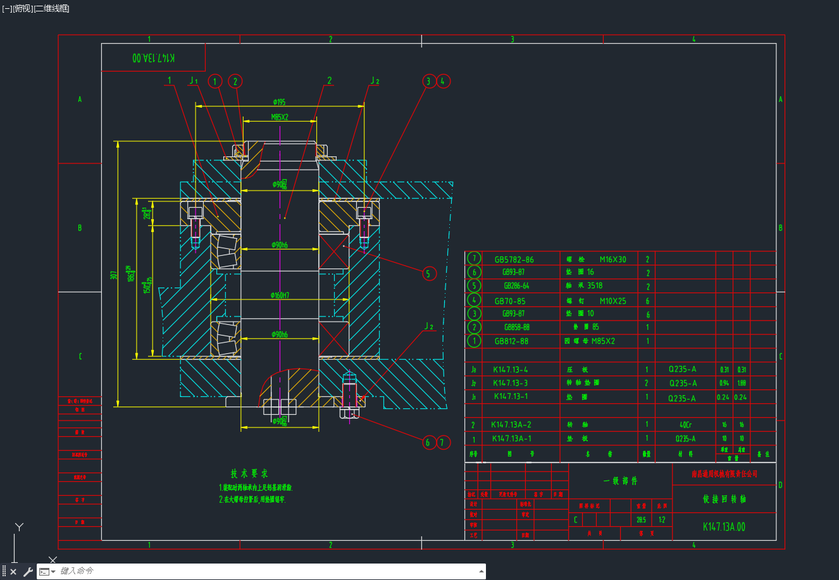Select the GB5782-86 standard text

514,260
